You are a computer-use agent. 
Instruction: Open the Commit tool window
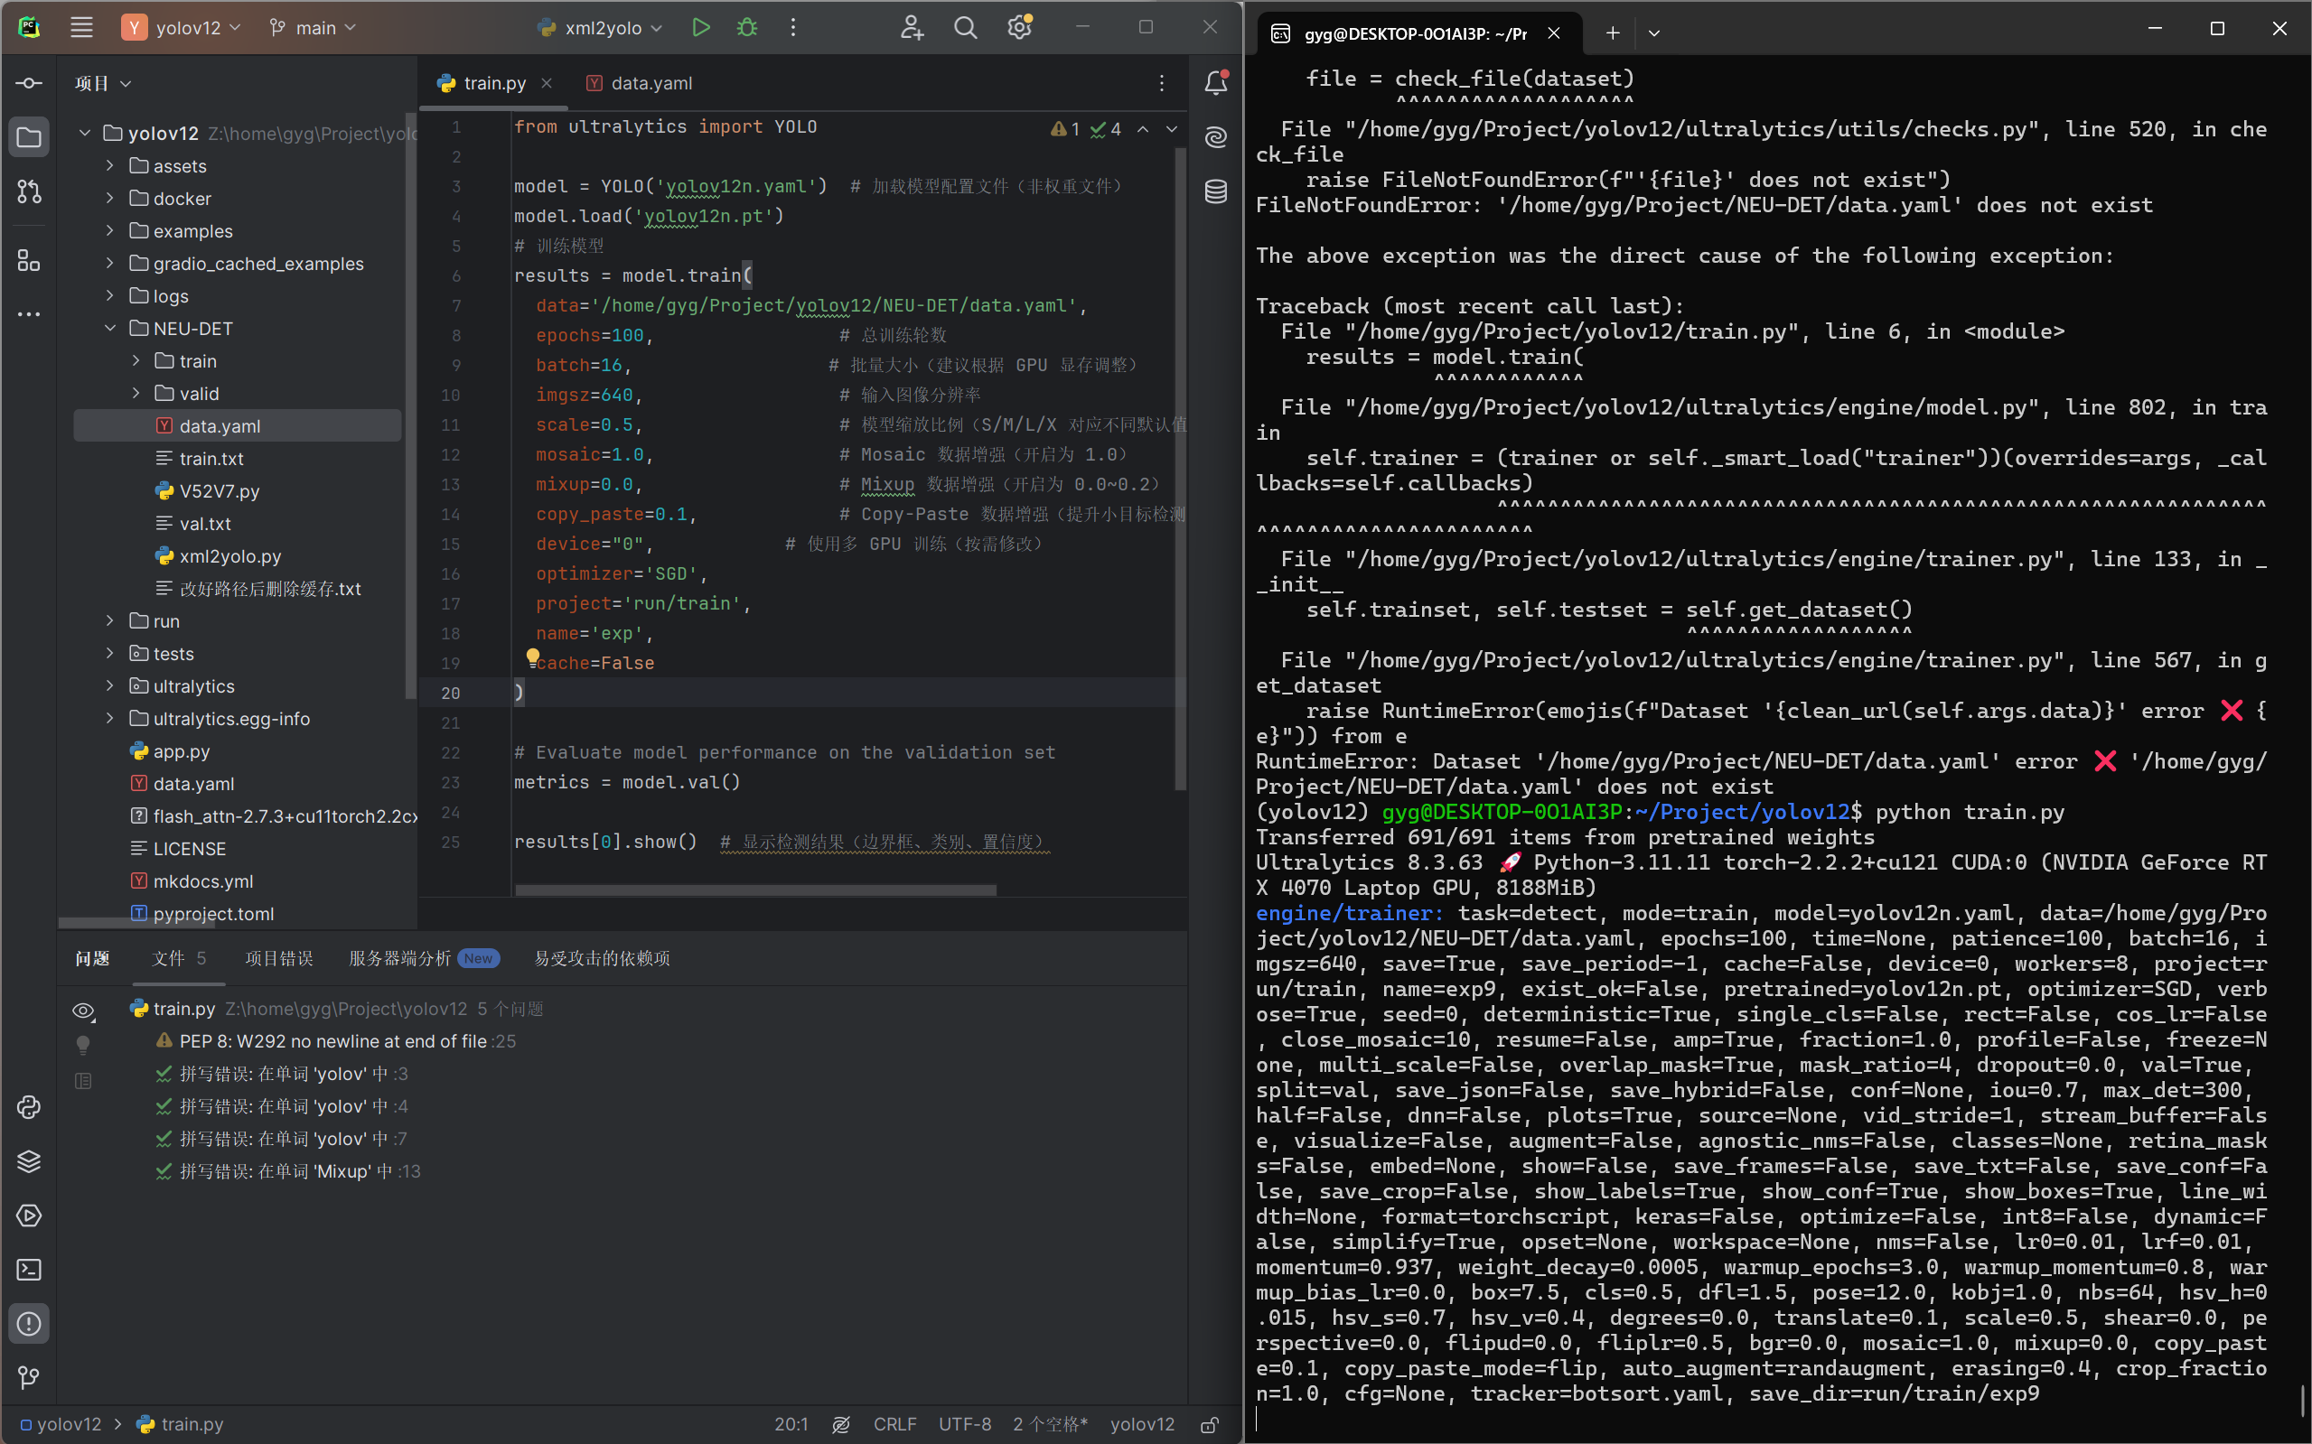click(29, 83)
